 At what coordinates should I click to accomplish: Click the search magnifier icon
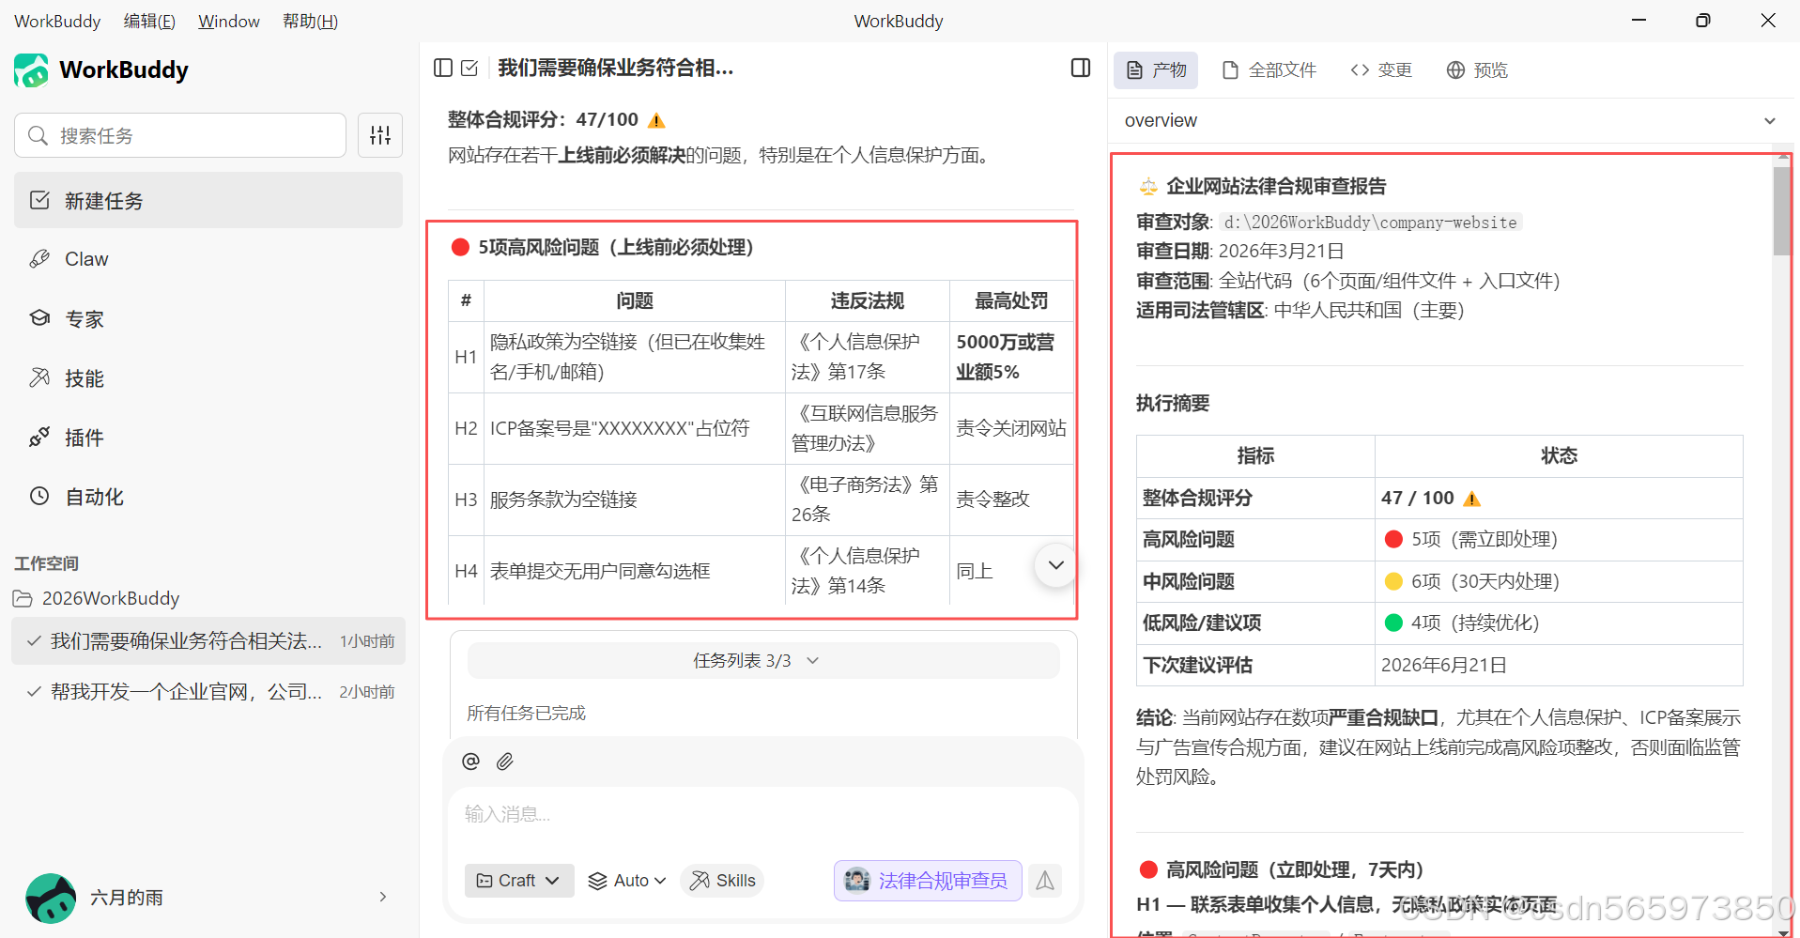pos(38,135)
